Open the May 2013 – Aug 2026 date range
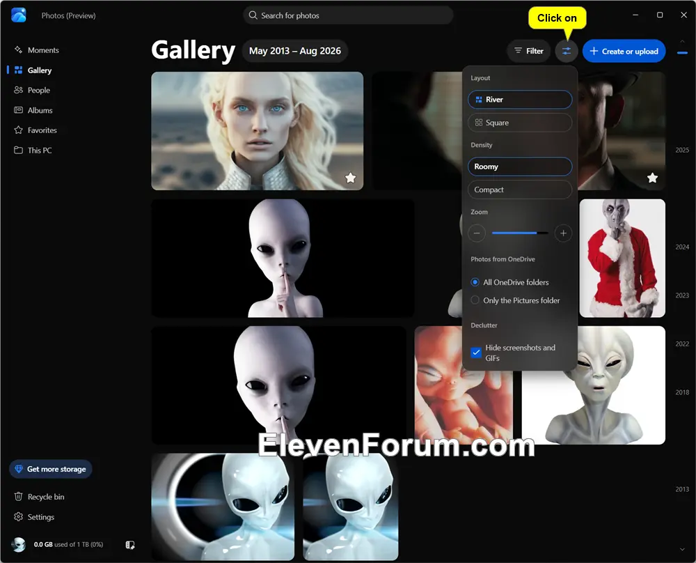The width and height of the screenshot is (696, 563). (x=294, y=51)
